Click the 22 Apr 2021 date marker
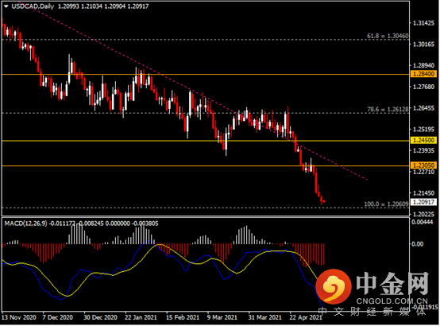 [306, 317]
